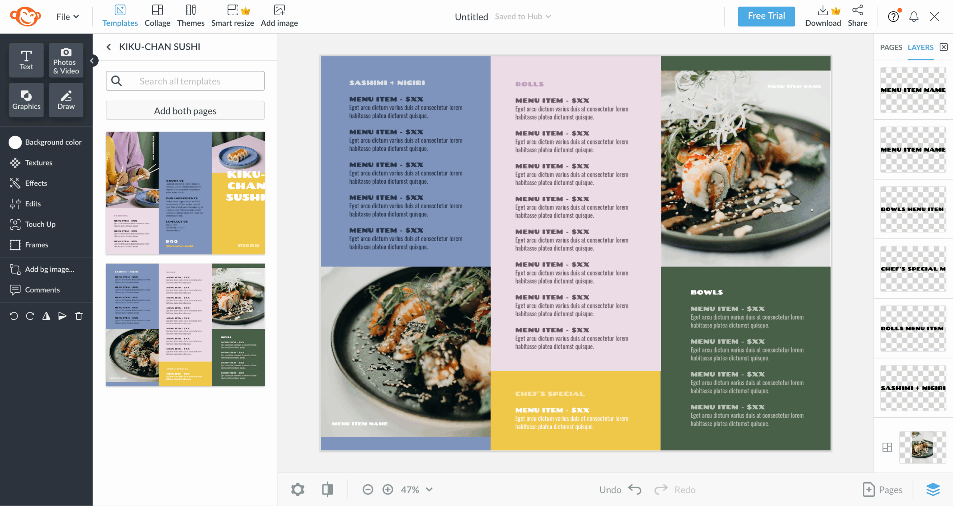Click Add image in toolbar
The image size is (953, 506).
pos(279,16)
